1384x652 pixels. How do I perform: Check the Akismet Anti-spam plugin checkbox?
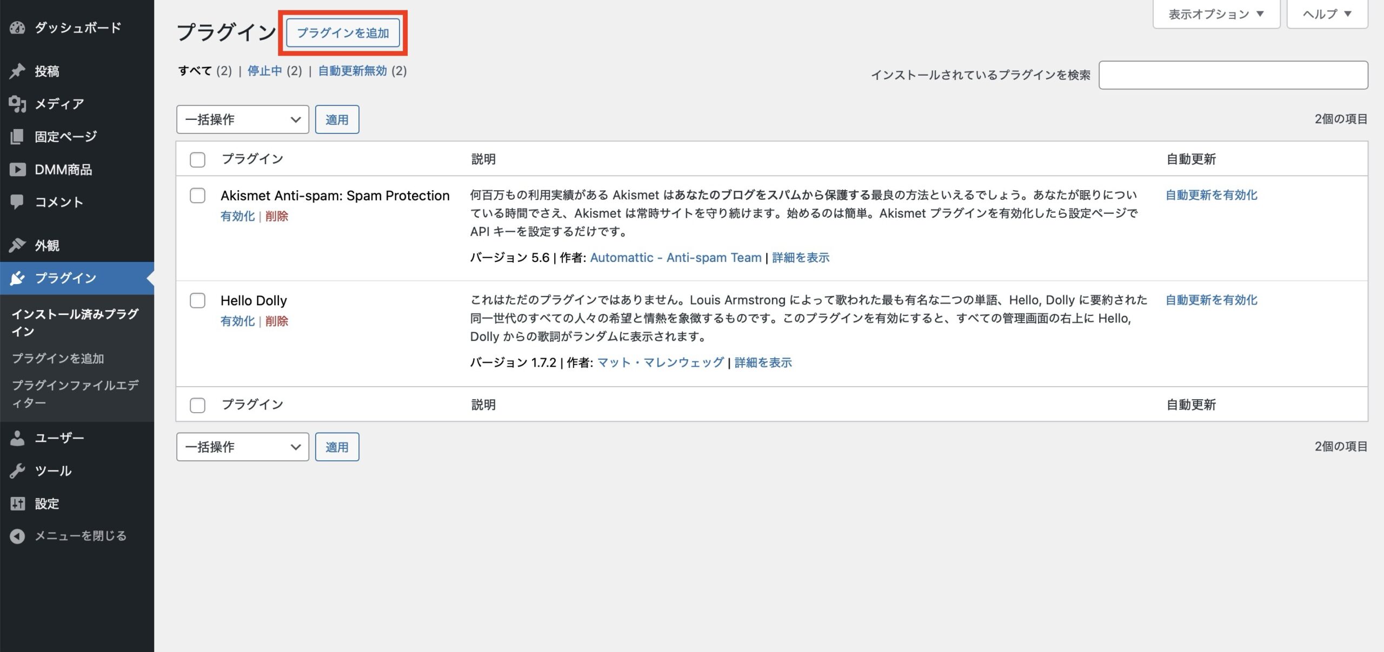[x=197, y=196]
